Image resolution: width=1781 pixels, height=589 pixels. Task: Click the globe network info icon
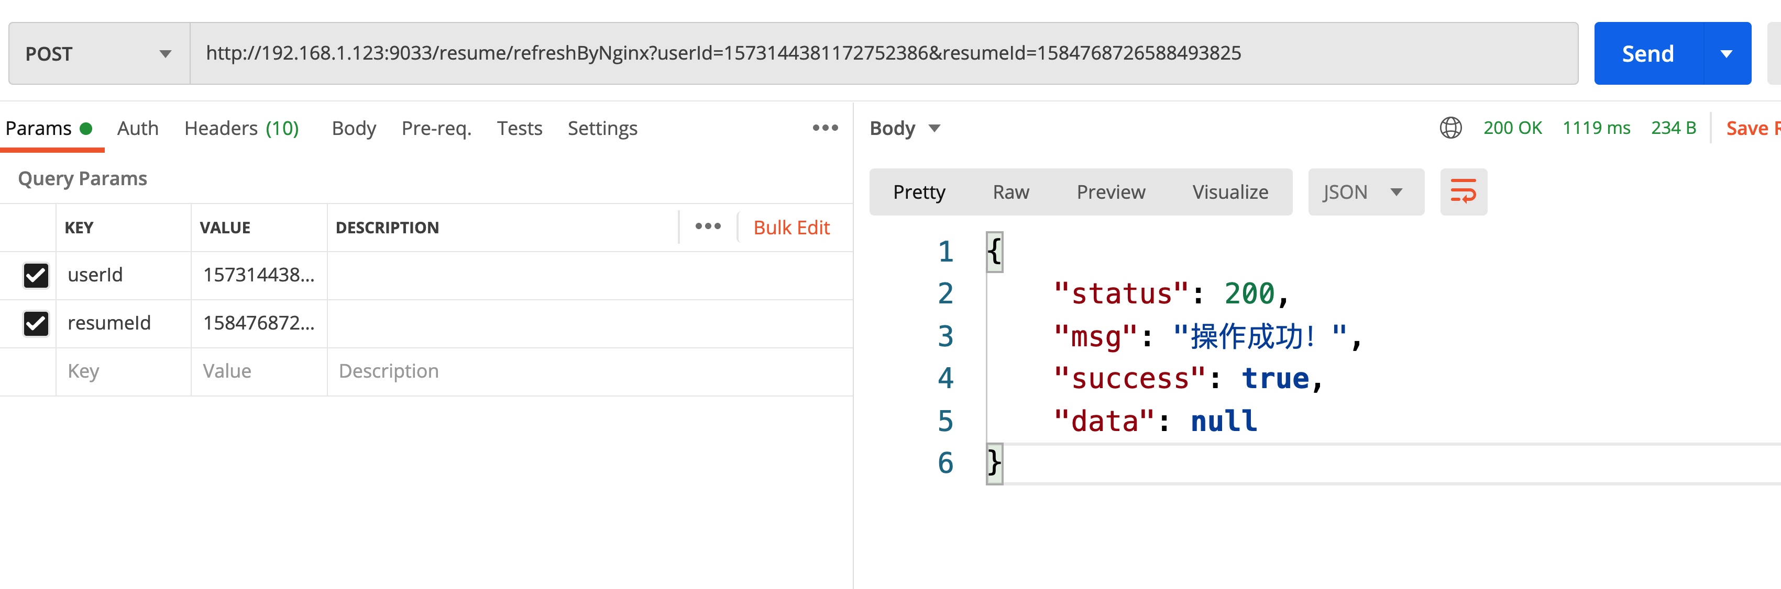point(1450,128)
